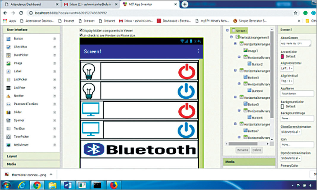Rename the selected component

243,150
